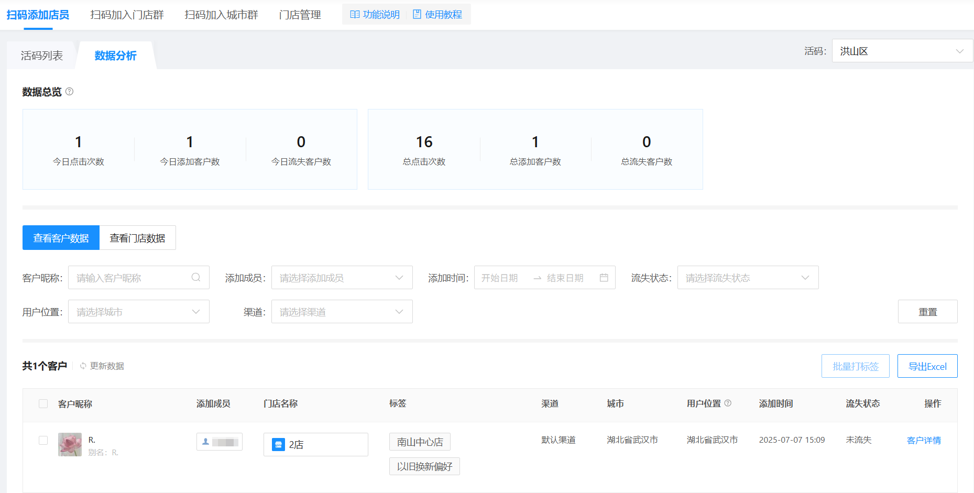Click the calendar icon in 添加时间 picker

click(x=604, y=278)
